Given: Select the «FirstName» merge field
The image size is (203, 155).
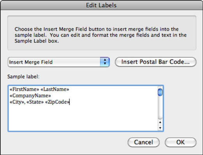Looking at the screenshot, I should click(24, 89).
